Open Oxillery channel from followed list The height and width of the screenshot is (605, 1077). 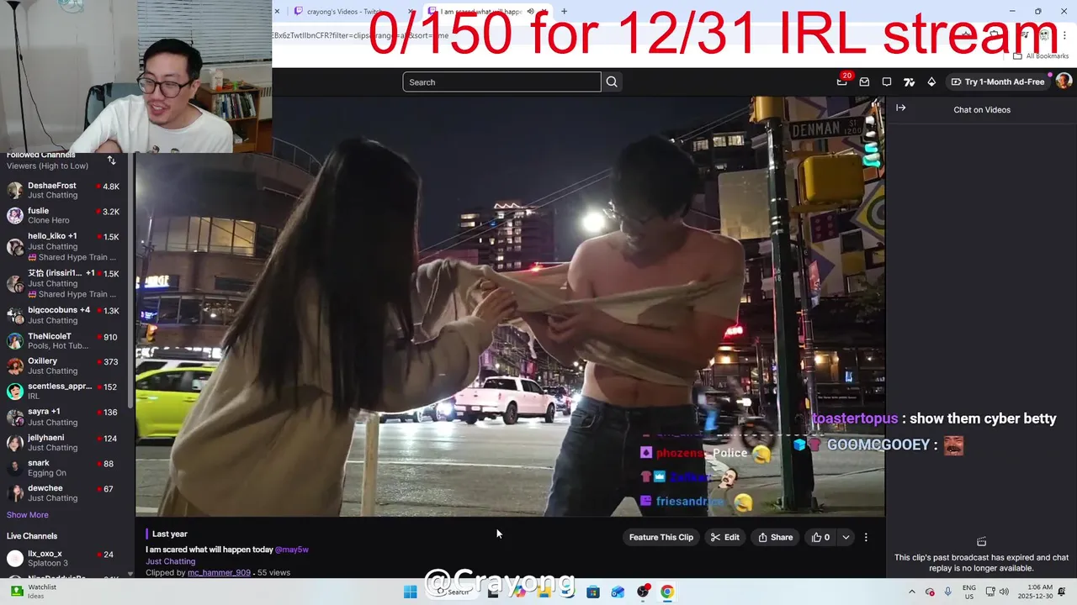[66, 366]
